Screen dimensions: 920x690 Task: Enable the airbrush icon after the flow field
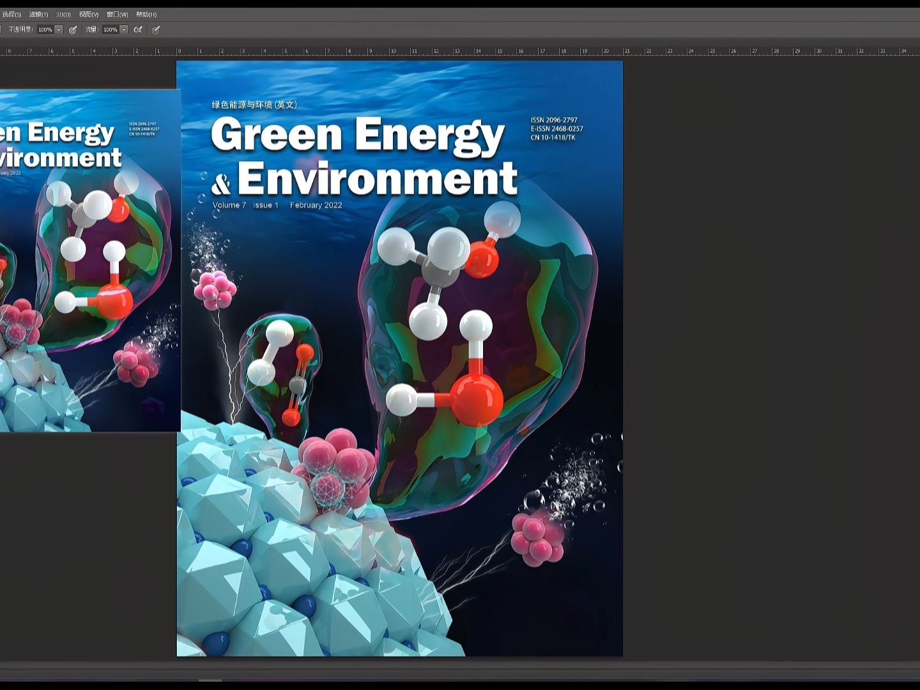pyautogui.click(x=138, y=29)
